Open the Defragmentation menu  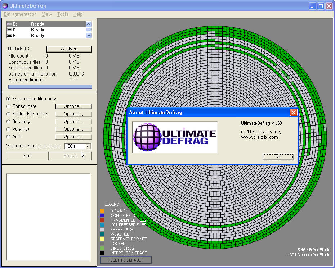(20, 14)
